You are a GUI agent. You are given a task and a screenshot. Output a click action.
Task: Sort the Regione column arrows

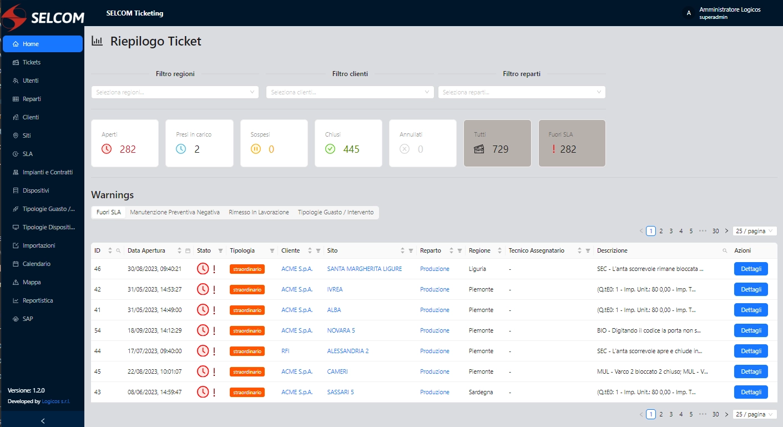pos(499,251)
